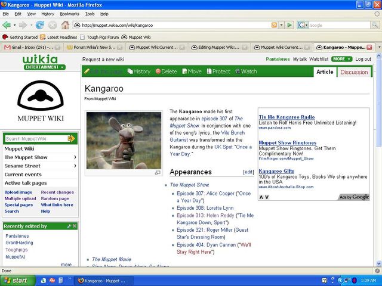Viewport: 382px width, 286px height.
Task: Open the File menu
Action: pos(5,14)
